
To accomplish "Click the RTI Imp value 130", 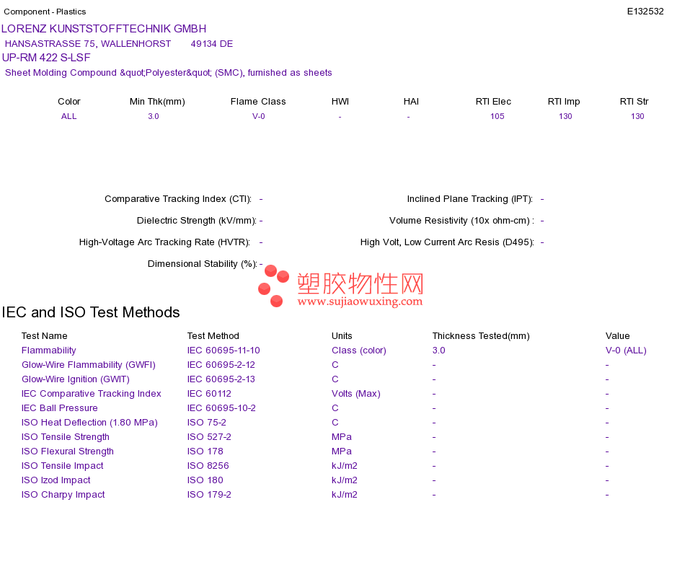I will click(x=565, y=116).
